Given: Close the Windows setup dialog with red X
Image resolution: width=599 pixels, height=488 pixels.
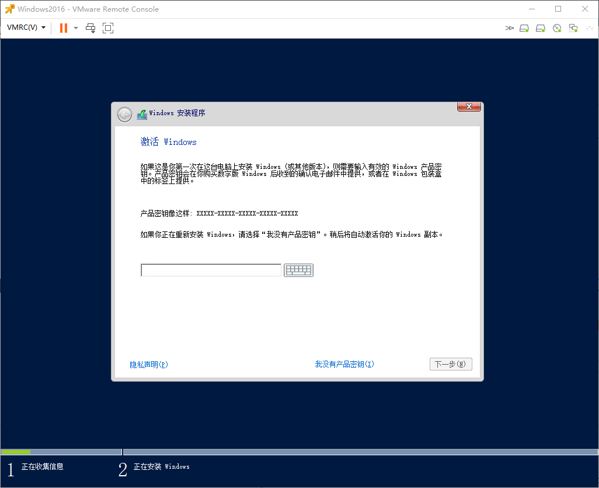Looking at the screenshot, I should 469,106.
